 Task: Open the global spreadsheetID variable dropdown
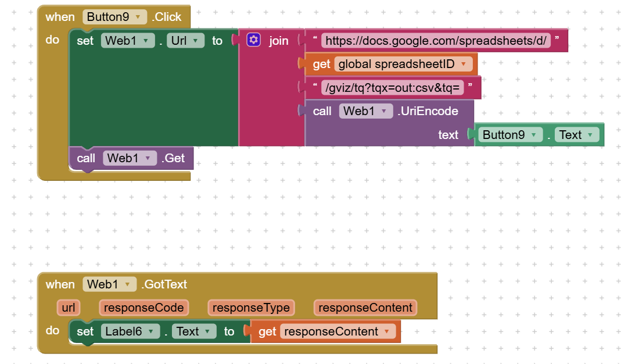tap(403, 64)
